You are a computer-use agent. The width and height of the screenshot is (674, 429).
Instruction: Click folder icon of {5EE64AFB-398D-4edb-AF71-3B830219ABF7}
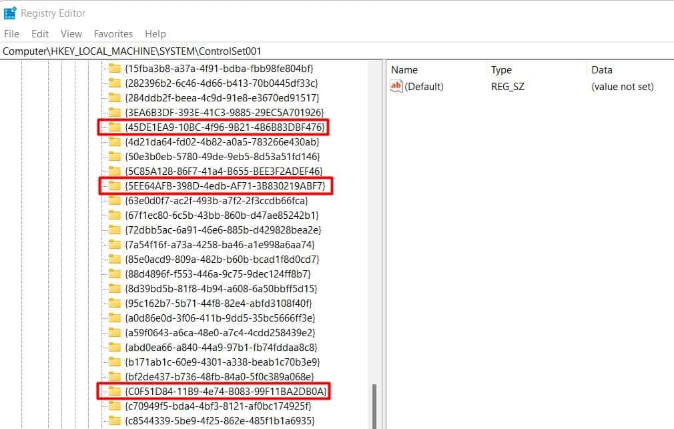point(115,185)
